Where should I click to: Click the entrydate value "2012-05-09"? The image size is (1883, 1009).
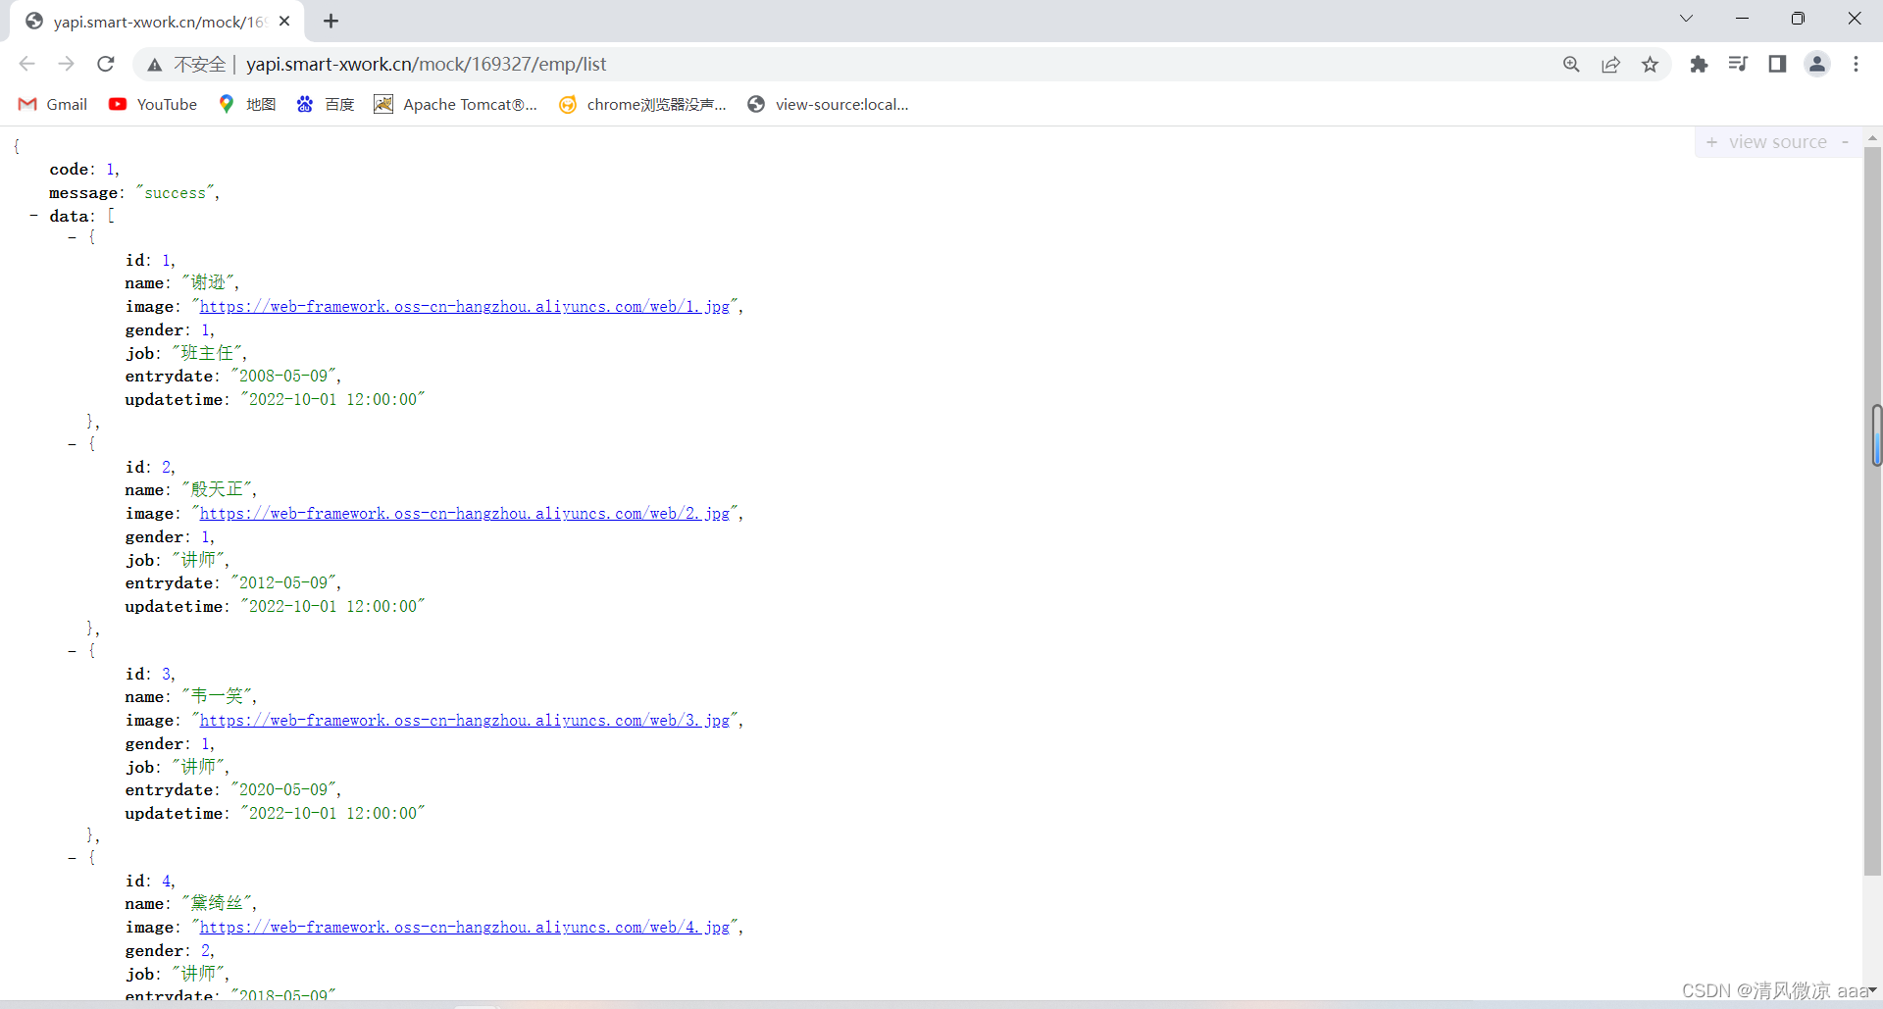[283, 583]
